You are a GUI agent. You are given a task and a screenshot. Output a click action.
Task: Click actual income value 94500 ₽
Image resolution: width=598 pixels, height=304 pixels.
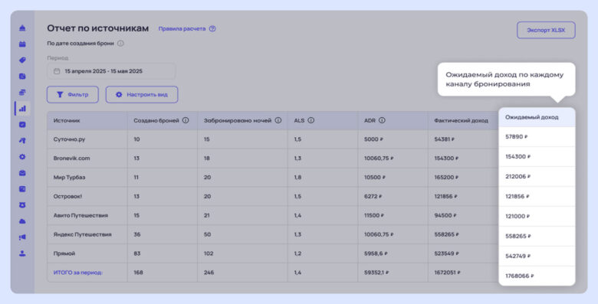445,216
